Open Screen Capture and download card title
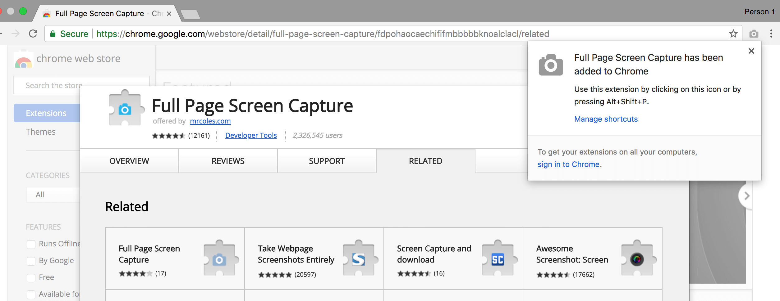 pyautogui.click(x=434, y=254)
